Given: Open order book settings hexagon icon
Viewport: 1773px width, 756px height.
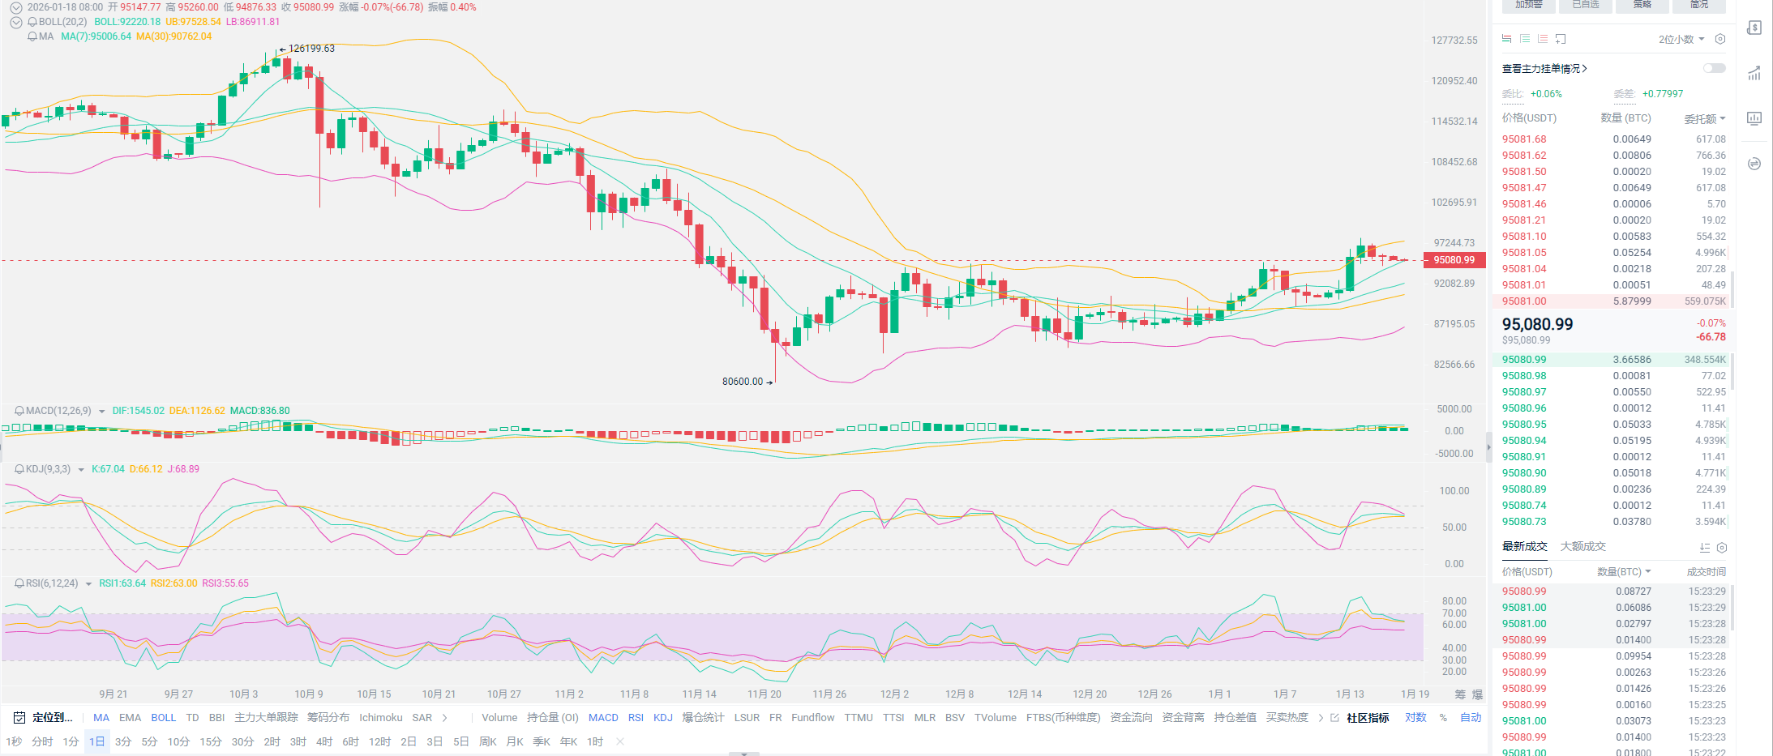Looking at the screenshot, I should tap(1720, 39).
